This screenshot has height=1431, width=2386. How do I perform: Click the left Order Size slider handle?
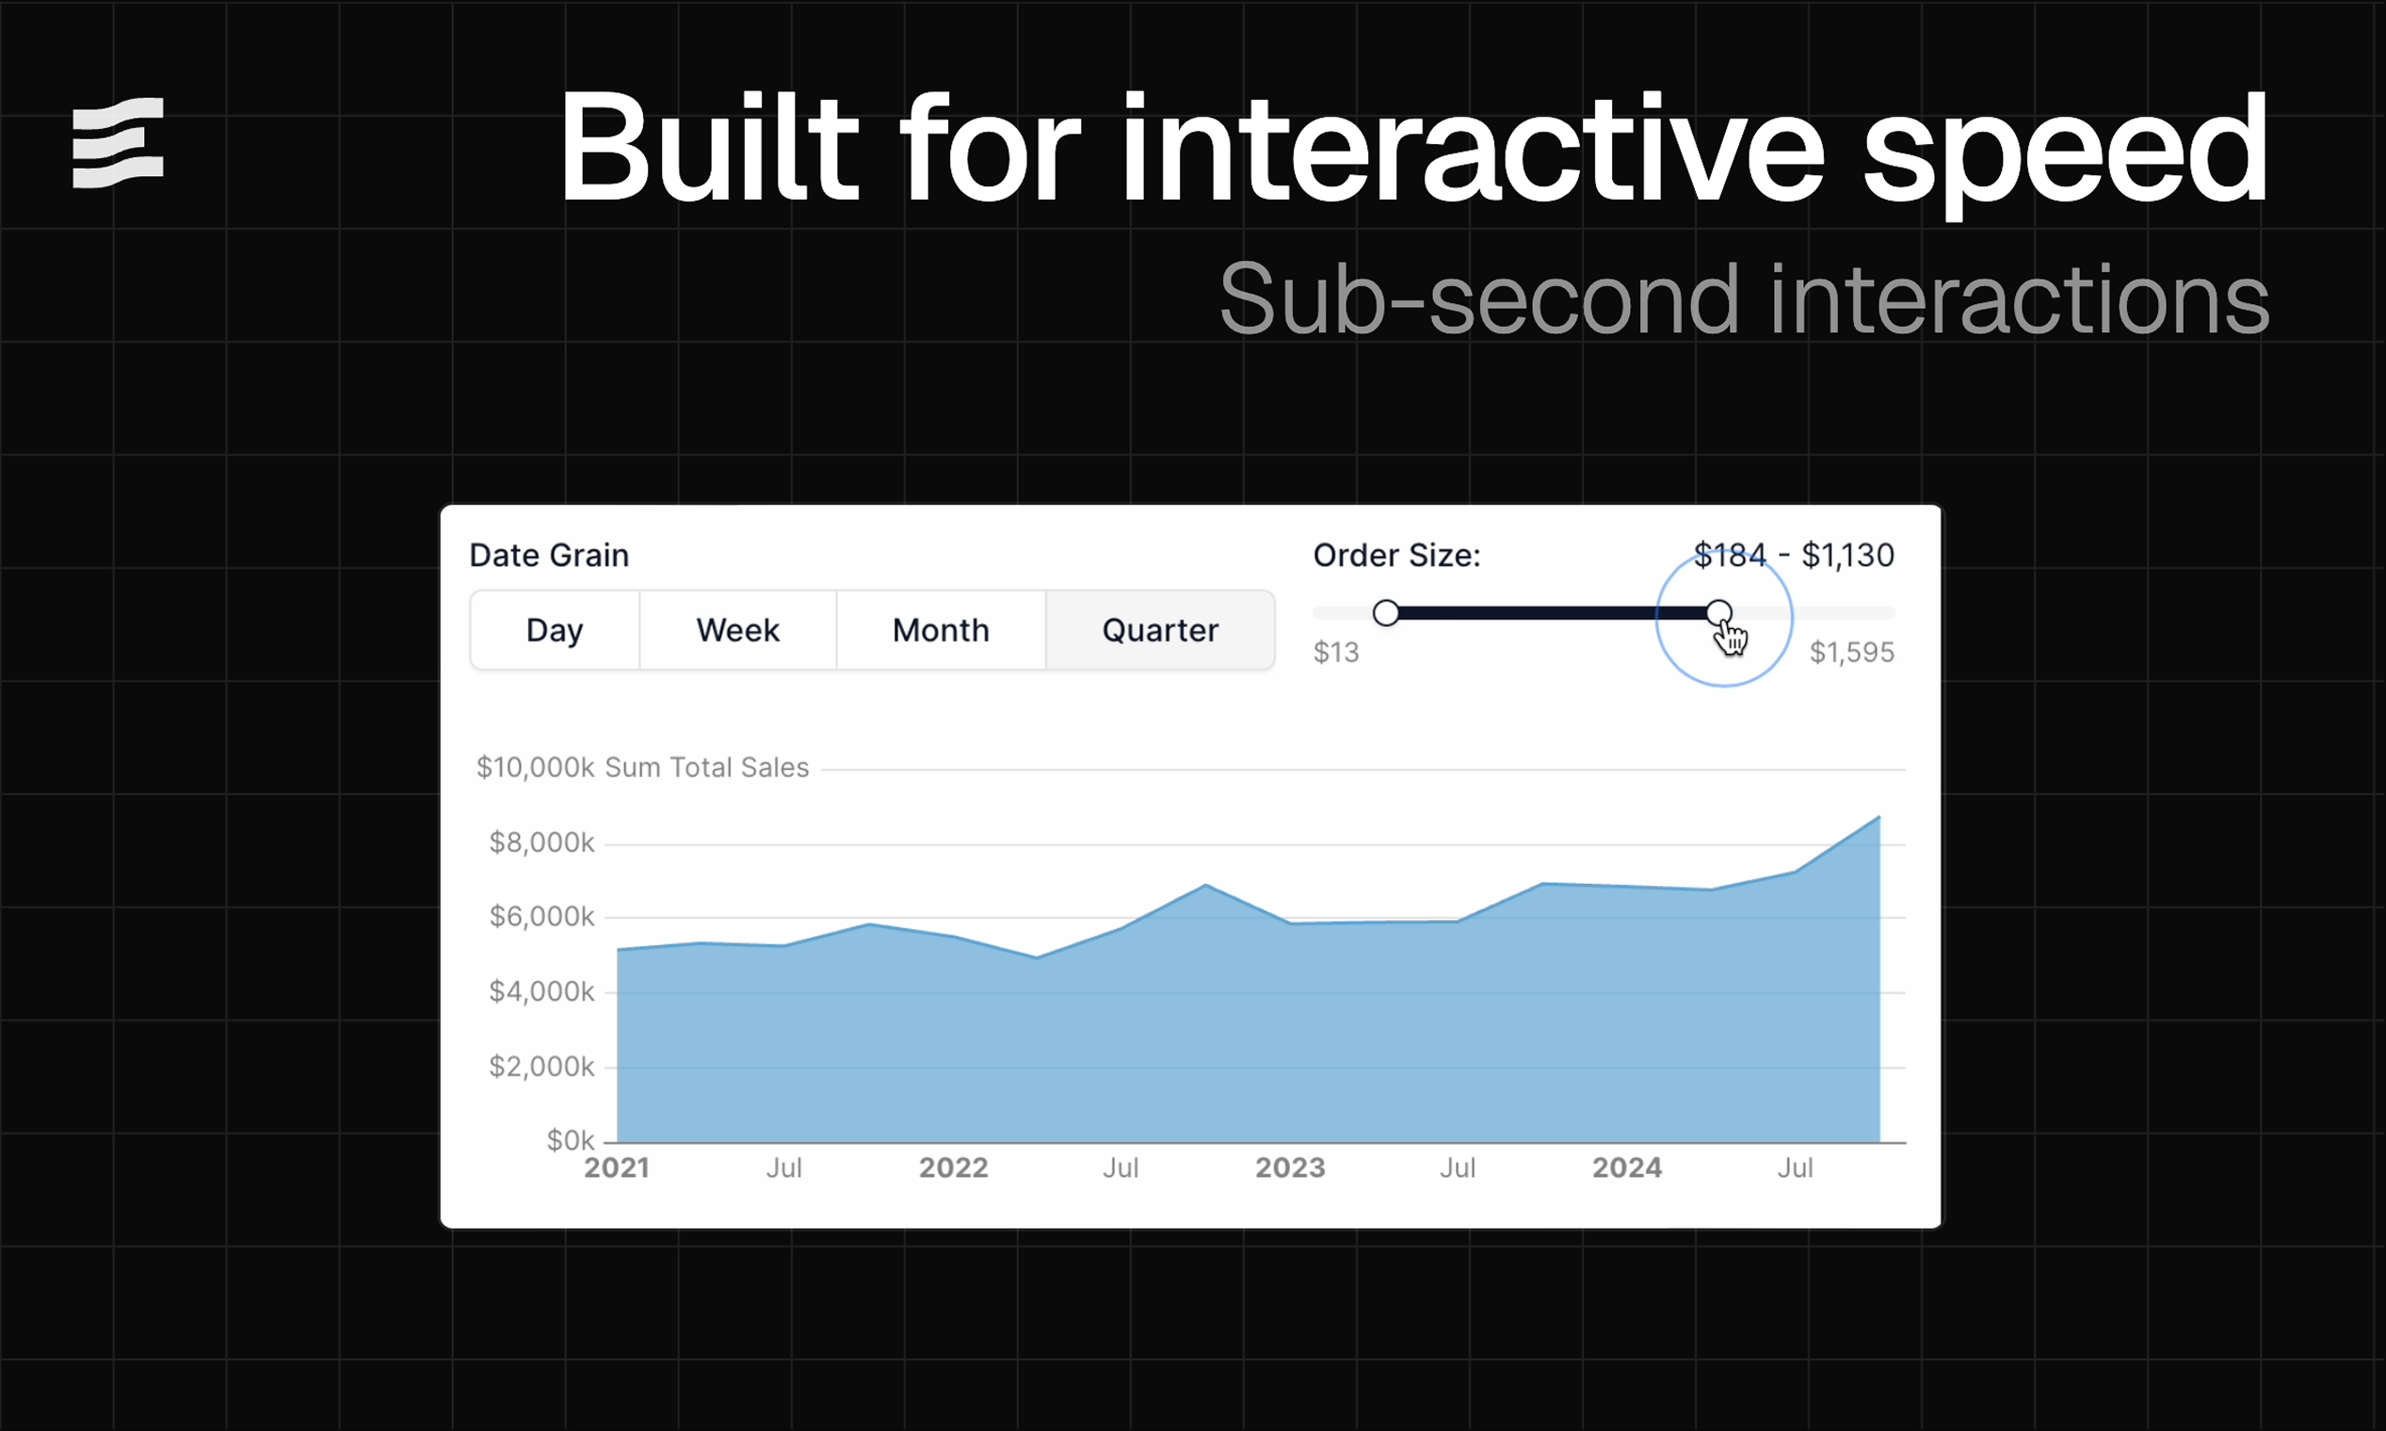(x=1387, y=612)
